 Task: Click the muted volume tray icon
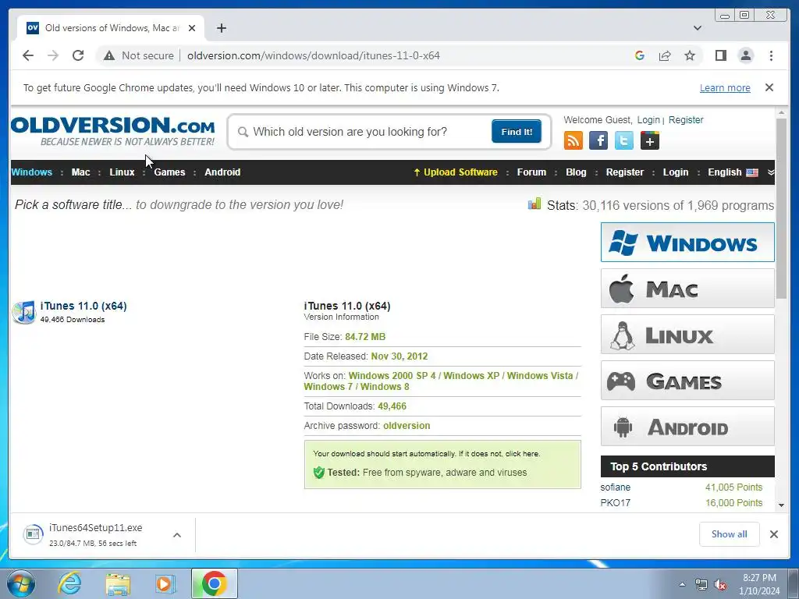[720, 584]
